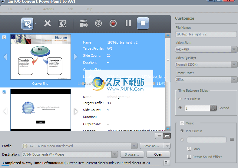Remove selected item with the X icon
The height and width of the screenshot is (168, 238).
tap(47, 24)
